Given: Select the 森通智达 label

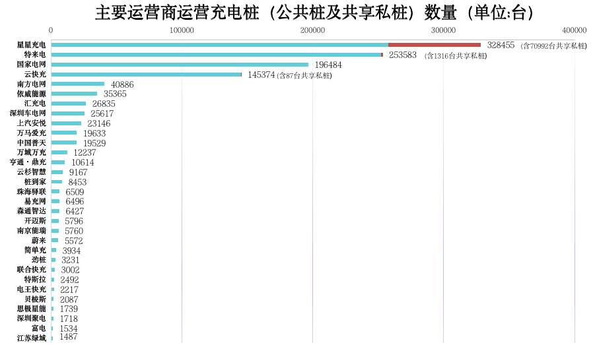Looking at the screenshot, I should point(32,211).
